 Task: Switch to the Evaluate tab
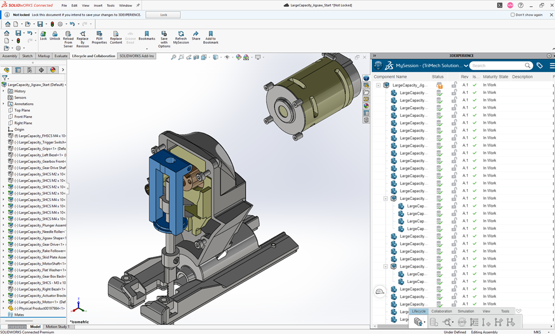coord(61,56)
